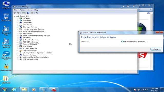
Task: Click the Back arrow in Device Manager toolbar
Action: pos(15,13)
